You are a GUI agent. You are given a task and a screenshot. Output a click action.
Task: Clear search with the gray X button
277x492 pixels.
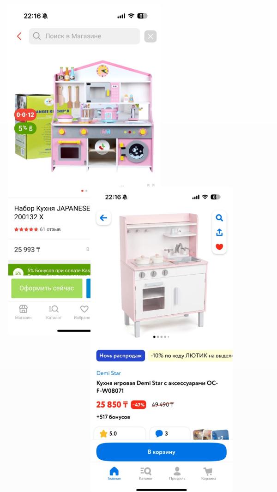150,36
